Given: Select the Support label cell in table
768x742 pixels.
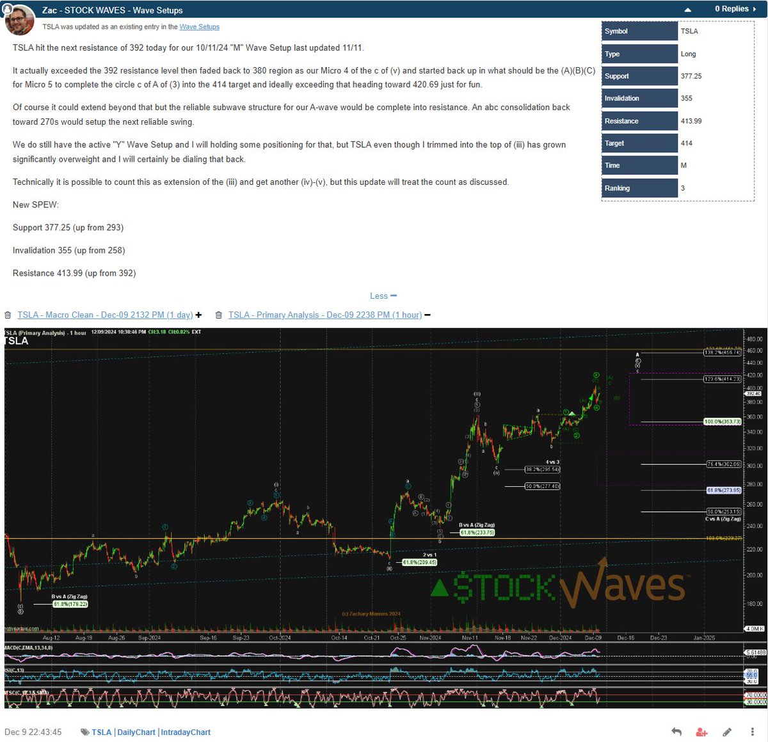Looking at the screenshot, I should [x=640, y=76].
